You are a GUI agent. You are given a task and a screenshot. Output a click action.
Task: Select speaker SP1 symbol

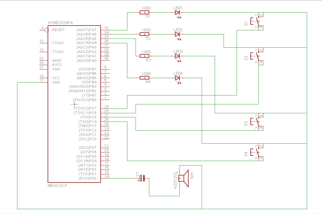coord(183,178)
